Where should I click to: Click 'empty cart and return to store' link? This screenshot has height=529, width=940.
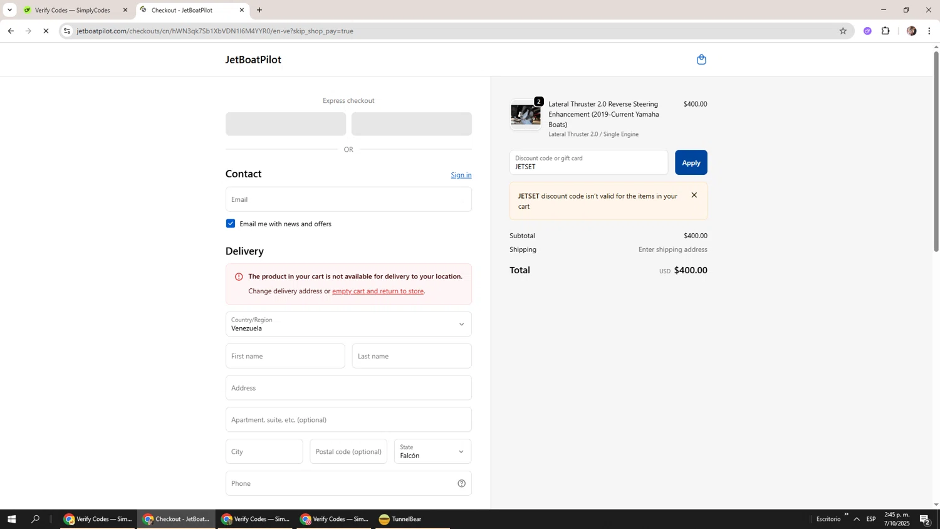(378, 291)
